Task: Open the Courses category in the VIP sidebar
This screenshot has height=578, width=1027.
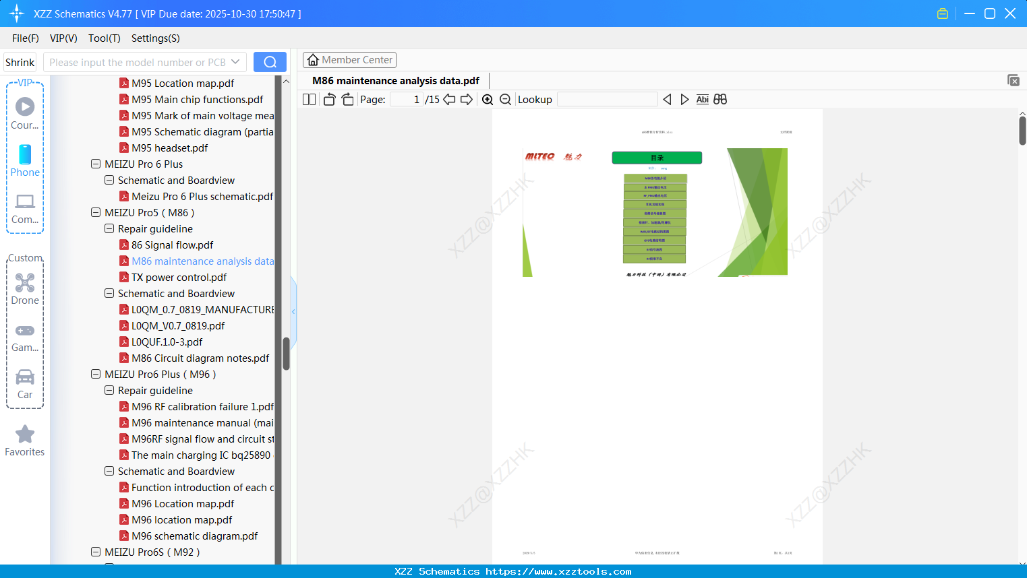Action: coord(25,113)
